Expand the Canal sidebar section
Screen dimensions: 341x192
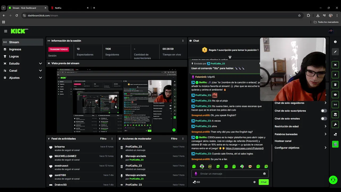click(40, 71)
